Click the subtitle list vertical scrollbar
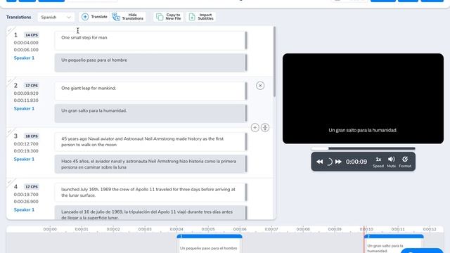The height and width of the screenshot is (253, 450). point(275,62)
